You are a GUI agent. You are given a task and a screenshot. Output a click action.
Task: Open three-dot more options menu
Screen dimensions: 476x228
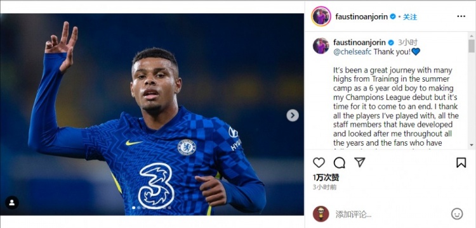pyautogui.click(x=461, y=16)
